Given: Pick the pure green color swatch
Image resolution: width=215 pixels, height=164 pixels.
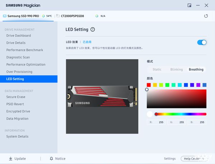Looking at the screenshot, I should click(x=167, y=85).
